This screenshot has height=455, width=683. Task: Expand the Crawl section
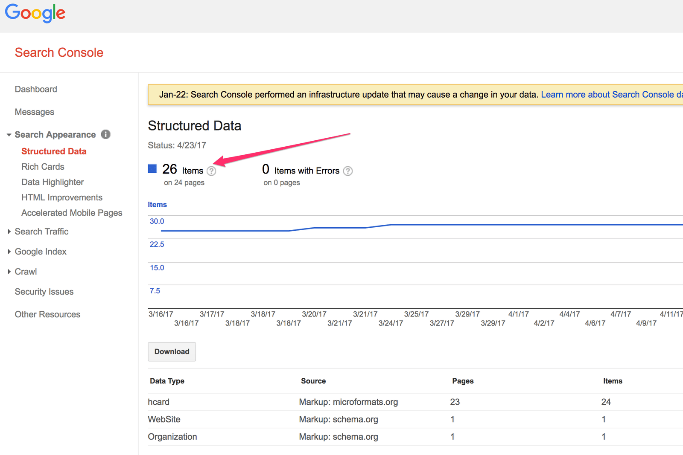click(x=9, y=272)
